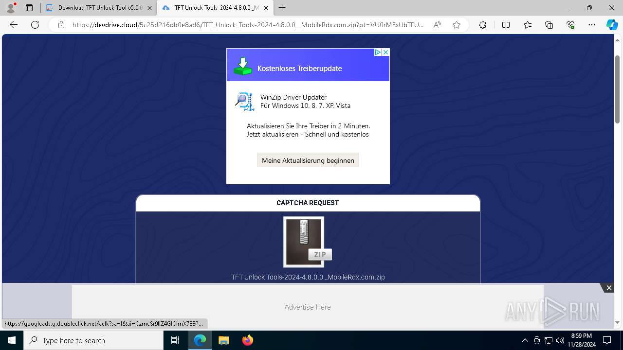Launch Firefox from the taskbar

[x=248, y=340]
